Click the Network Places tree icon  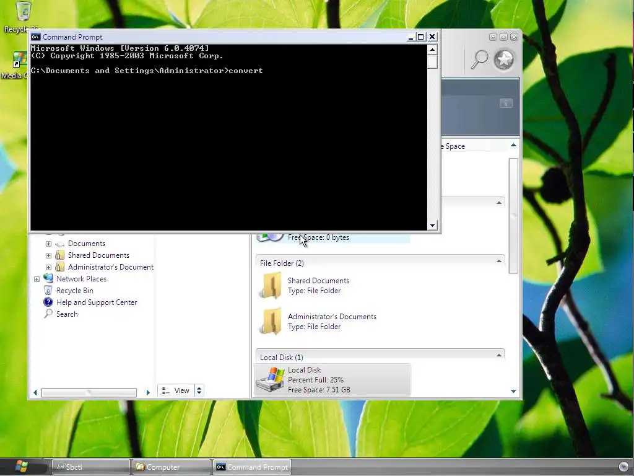[x=48, y=278]
